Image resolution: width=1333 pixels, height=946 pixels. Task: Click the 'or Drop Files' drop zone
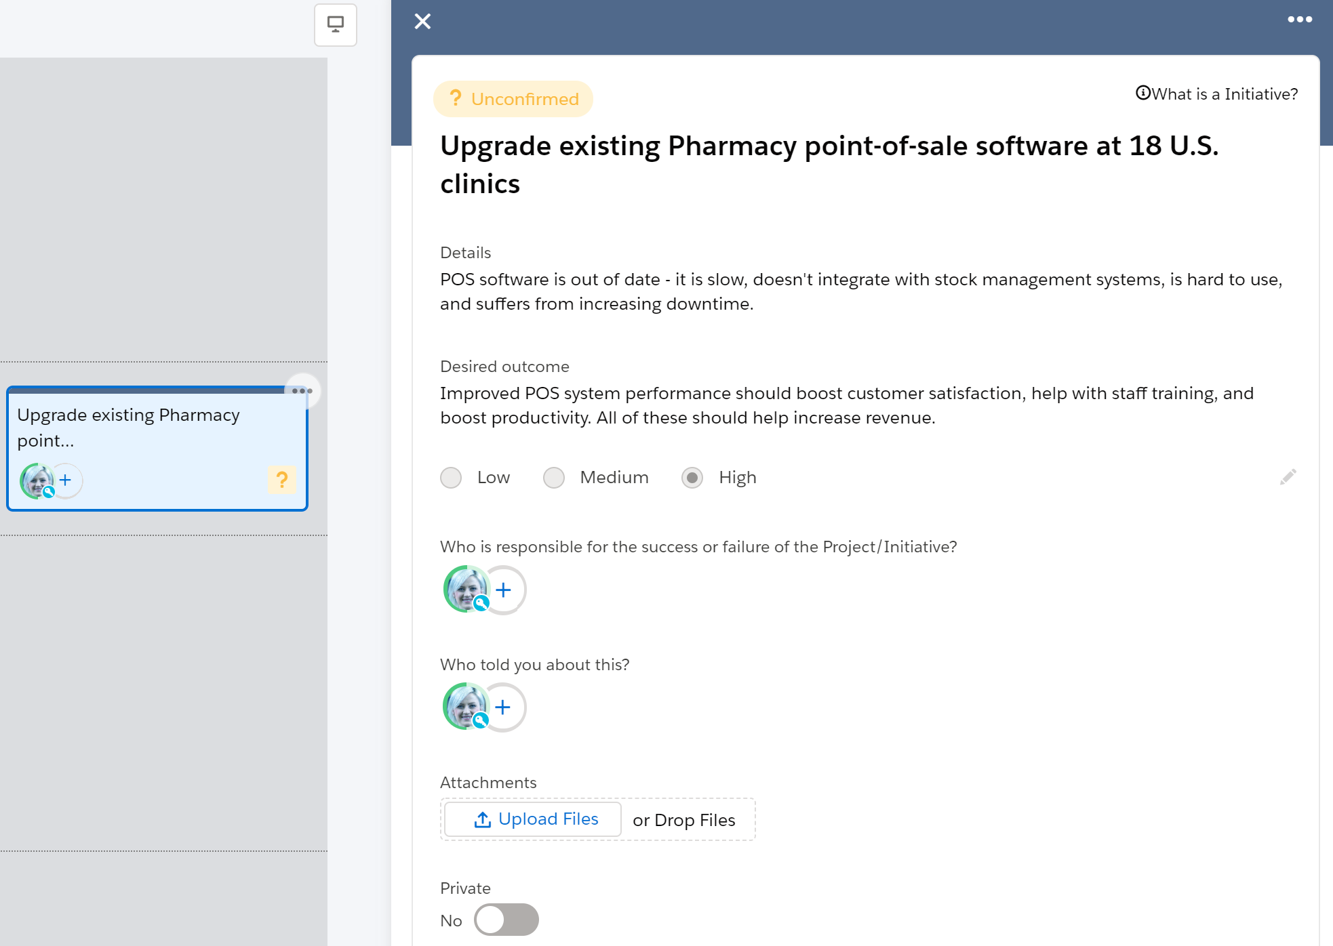(684, 820)
